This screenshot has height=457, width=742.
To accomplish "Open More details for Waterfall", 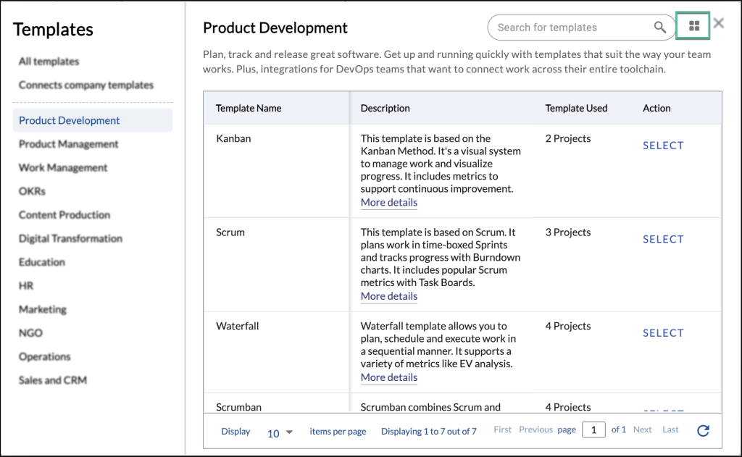I will coord(389,377).
